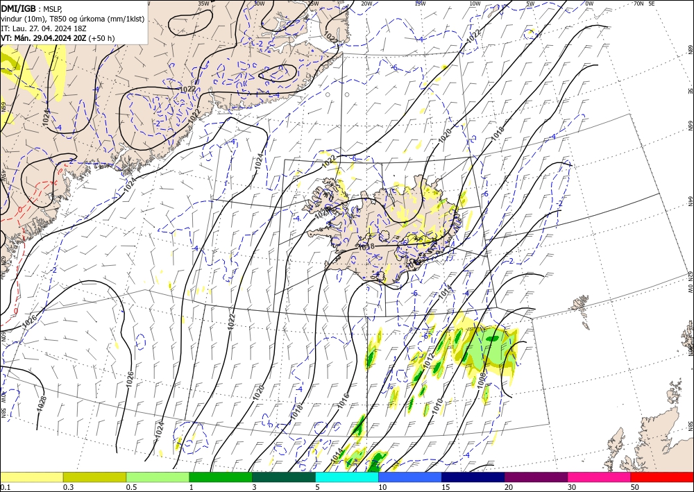694x492 pixels.
Task: Click the "1010" isobar label
Action: pos(437,407)
